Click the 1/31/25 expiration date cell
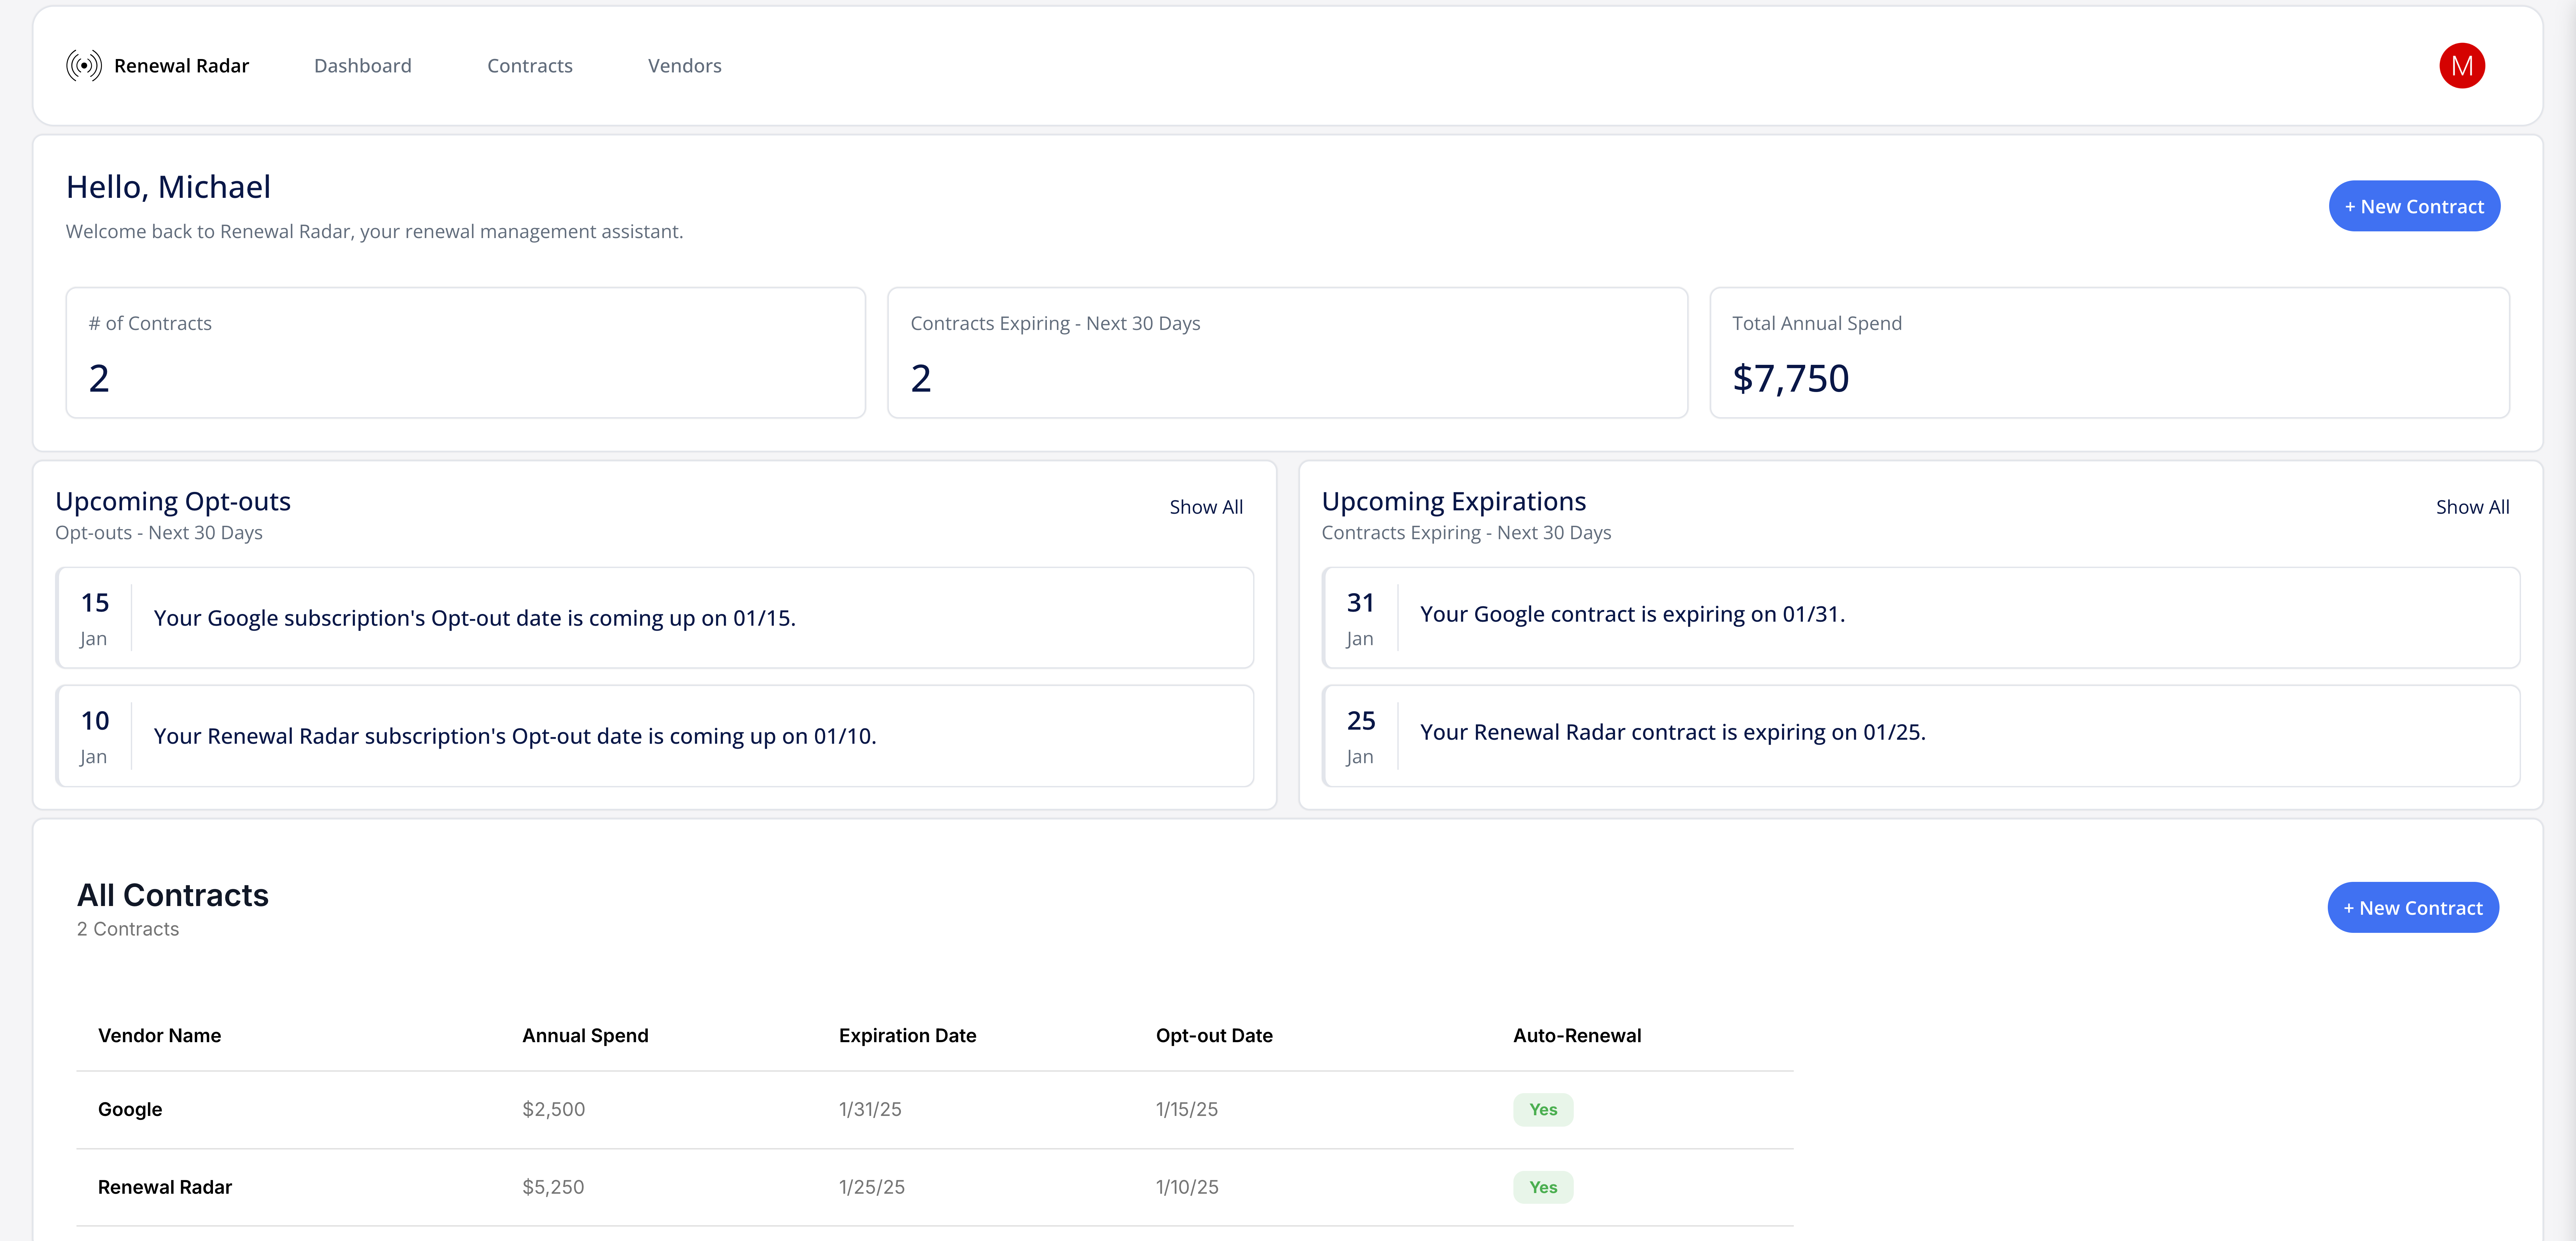 pos(870,1110)
